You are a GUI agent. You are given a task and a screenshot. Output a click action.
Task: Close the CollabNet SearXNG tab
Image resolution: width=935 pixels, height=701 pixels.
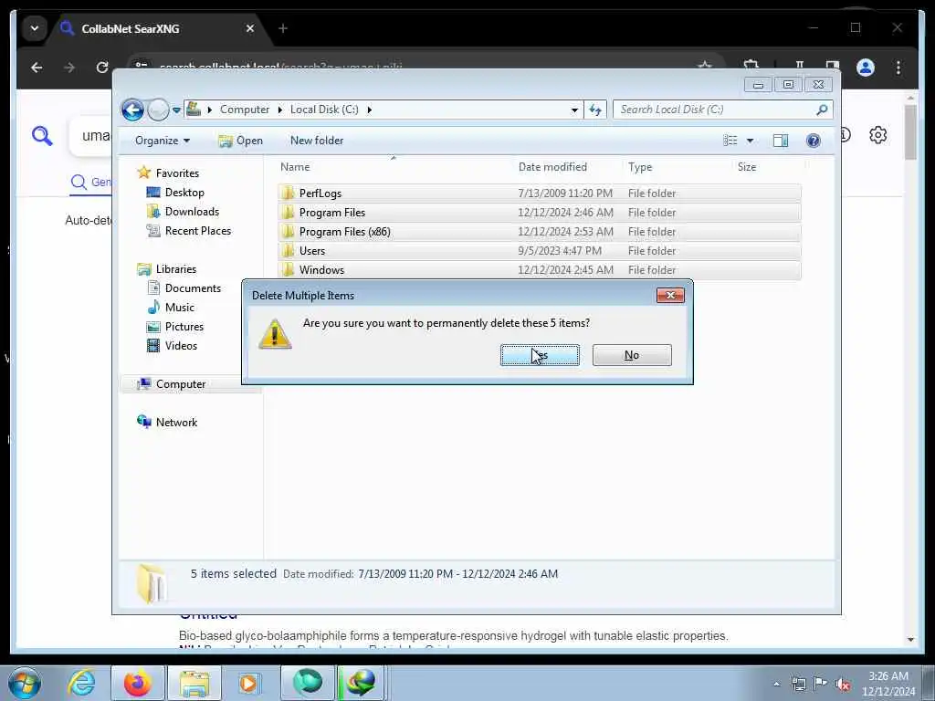pyautogui.click(x=250, y=28)
